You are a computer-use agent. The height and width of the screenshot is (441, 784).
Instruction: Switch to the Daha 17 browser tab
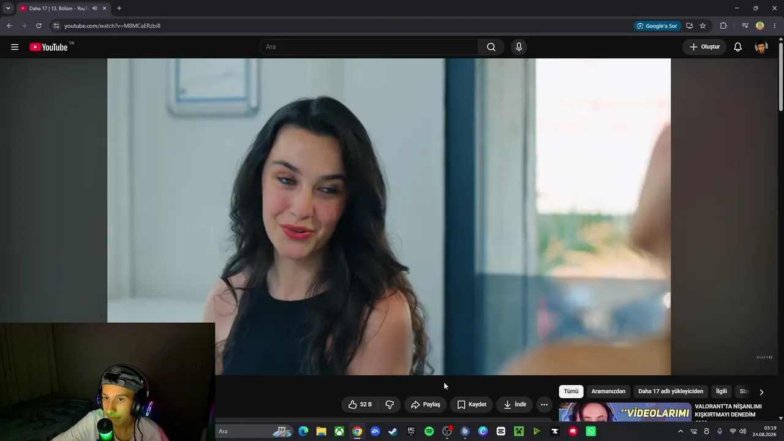[x=63, y=9]
